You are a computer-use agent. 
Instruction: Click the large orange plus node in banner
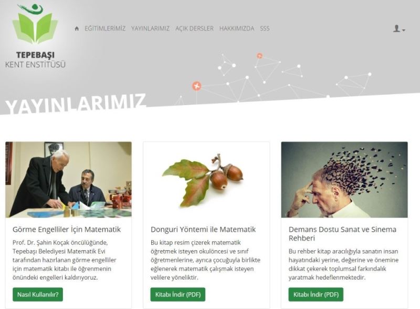coord(196,86)
